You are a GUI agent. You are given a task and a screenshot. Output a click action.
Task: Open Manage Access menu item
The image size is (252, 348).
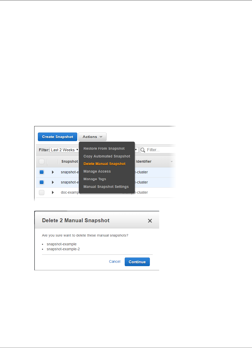[x=97, y=171]
